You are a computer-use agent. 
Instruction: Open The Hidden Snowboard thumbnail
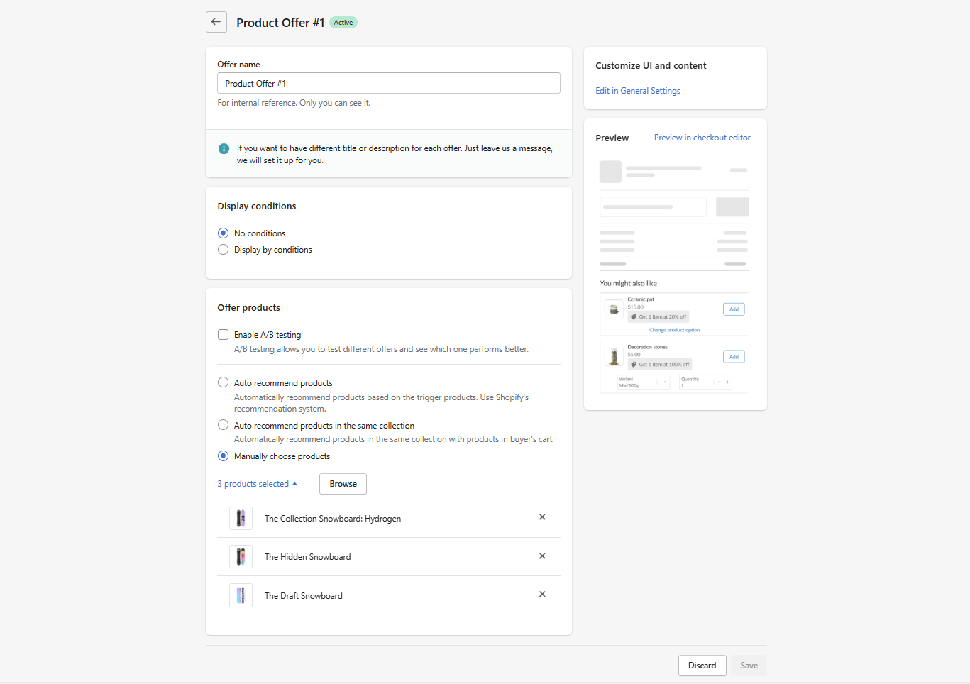coord(241,556)
